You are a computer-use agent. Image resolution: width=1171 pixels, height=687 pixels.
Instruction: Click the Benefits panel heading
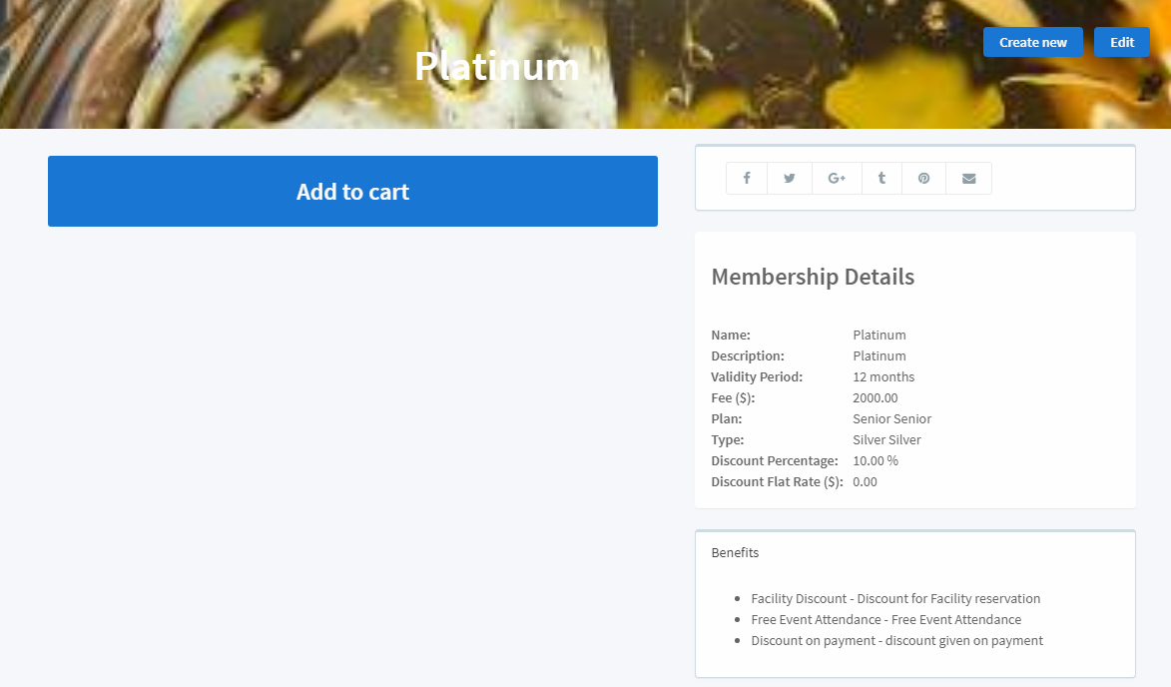pyautogui.click(x=735, y=552)
